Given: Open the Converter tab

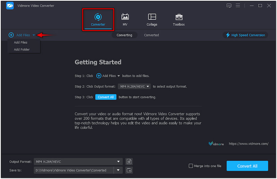Looking at the screenshot, I should (x=98, y=20).
